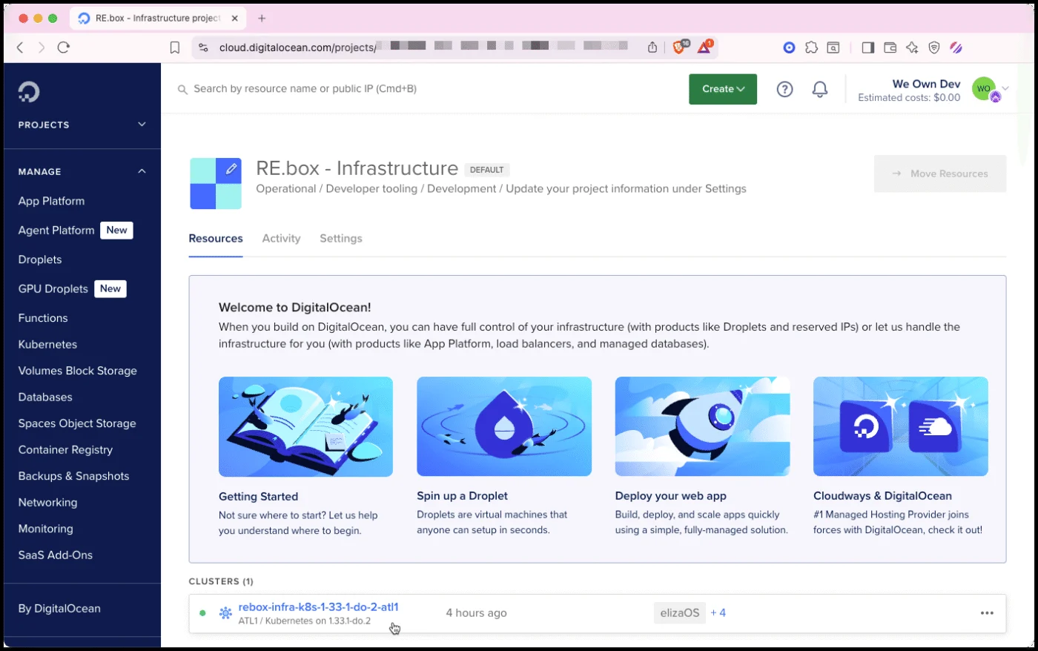Image resolution: width=1038 pixels, height=651 pixels.
Task: Open Droplets in the sidebar
Action: 40,260
